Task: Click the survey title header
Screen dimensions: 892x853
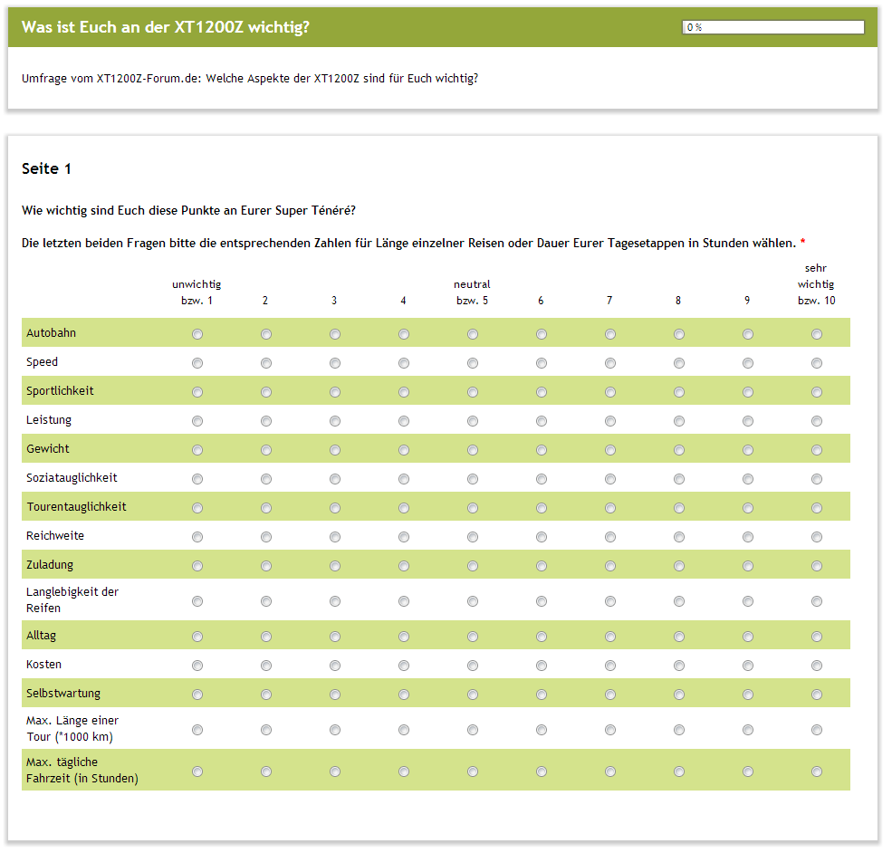Action: pyautogui.click(x=166, y=27)
